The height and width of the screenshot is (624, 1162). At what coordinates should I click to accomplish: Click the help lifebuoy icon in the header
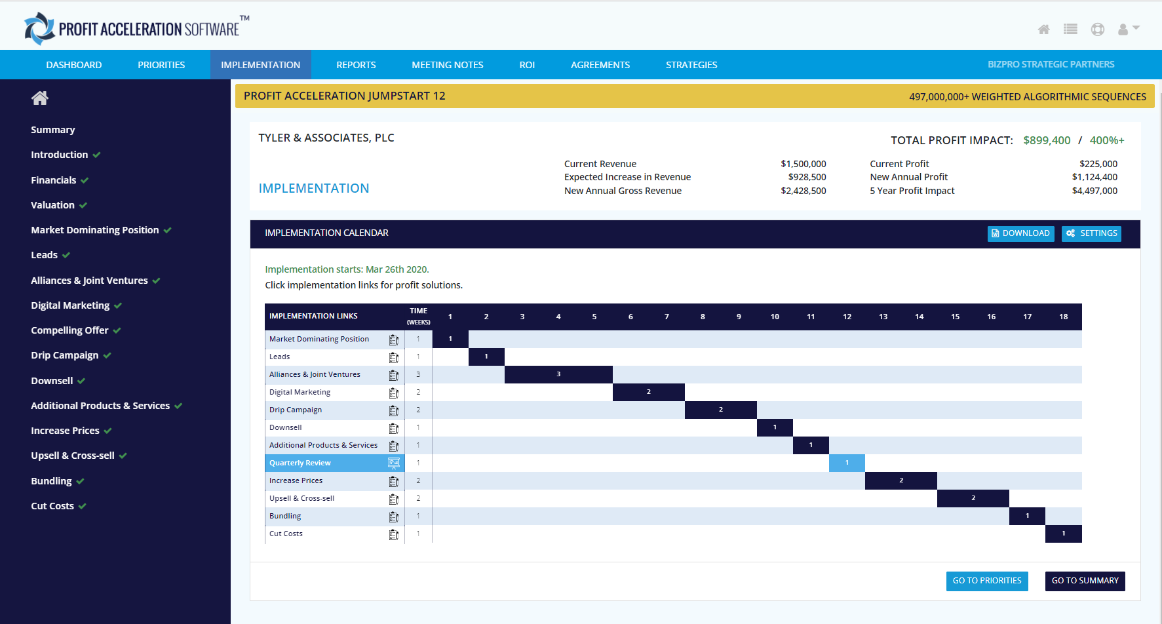click(x=1097, y=29)
